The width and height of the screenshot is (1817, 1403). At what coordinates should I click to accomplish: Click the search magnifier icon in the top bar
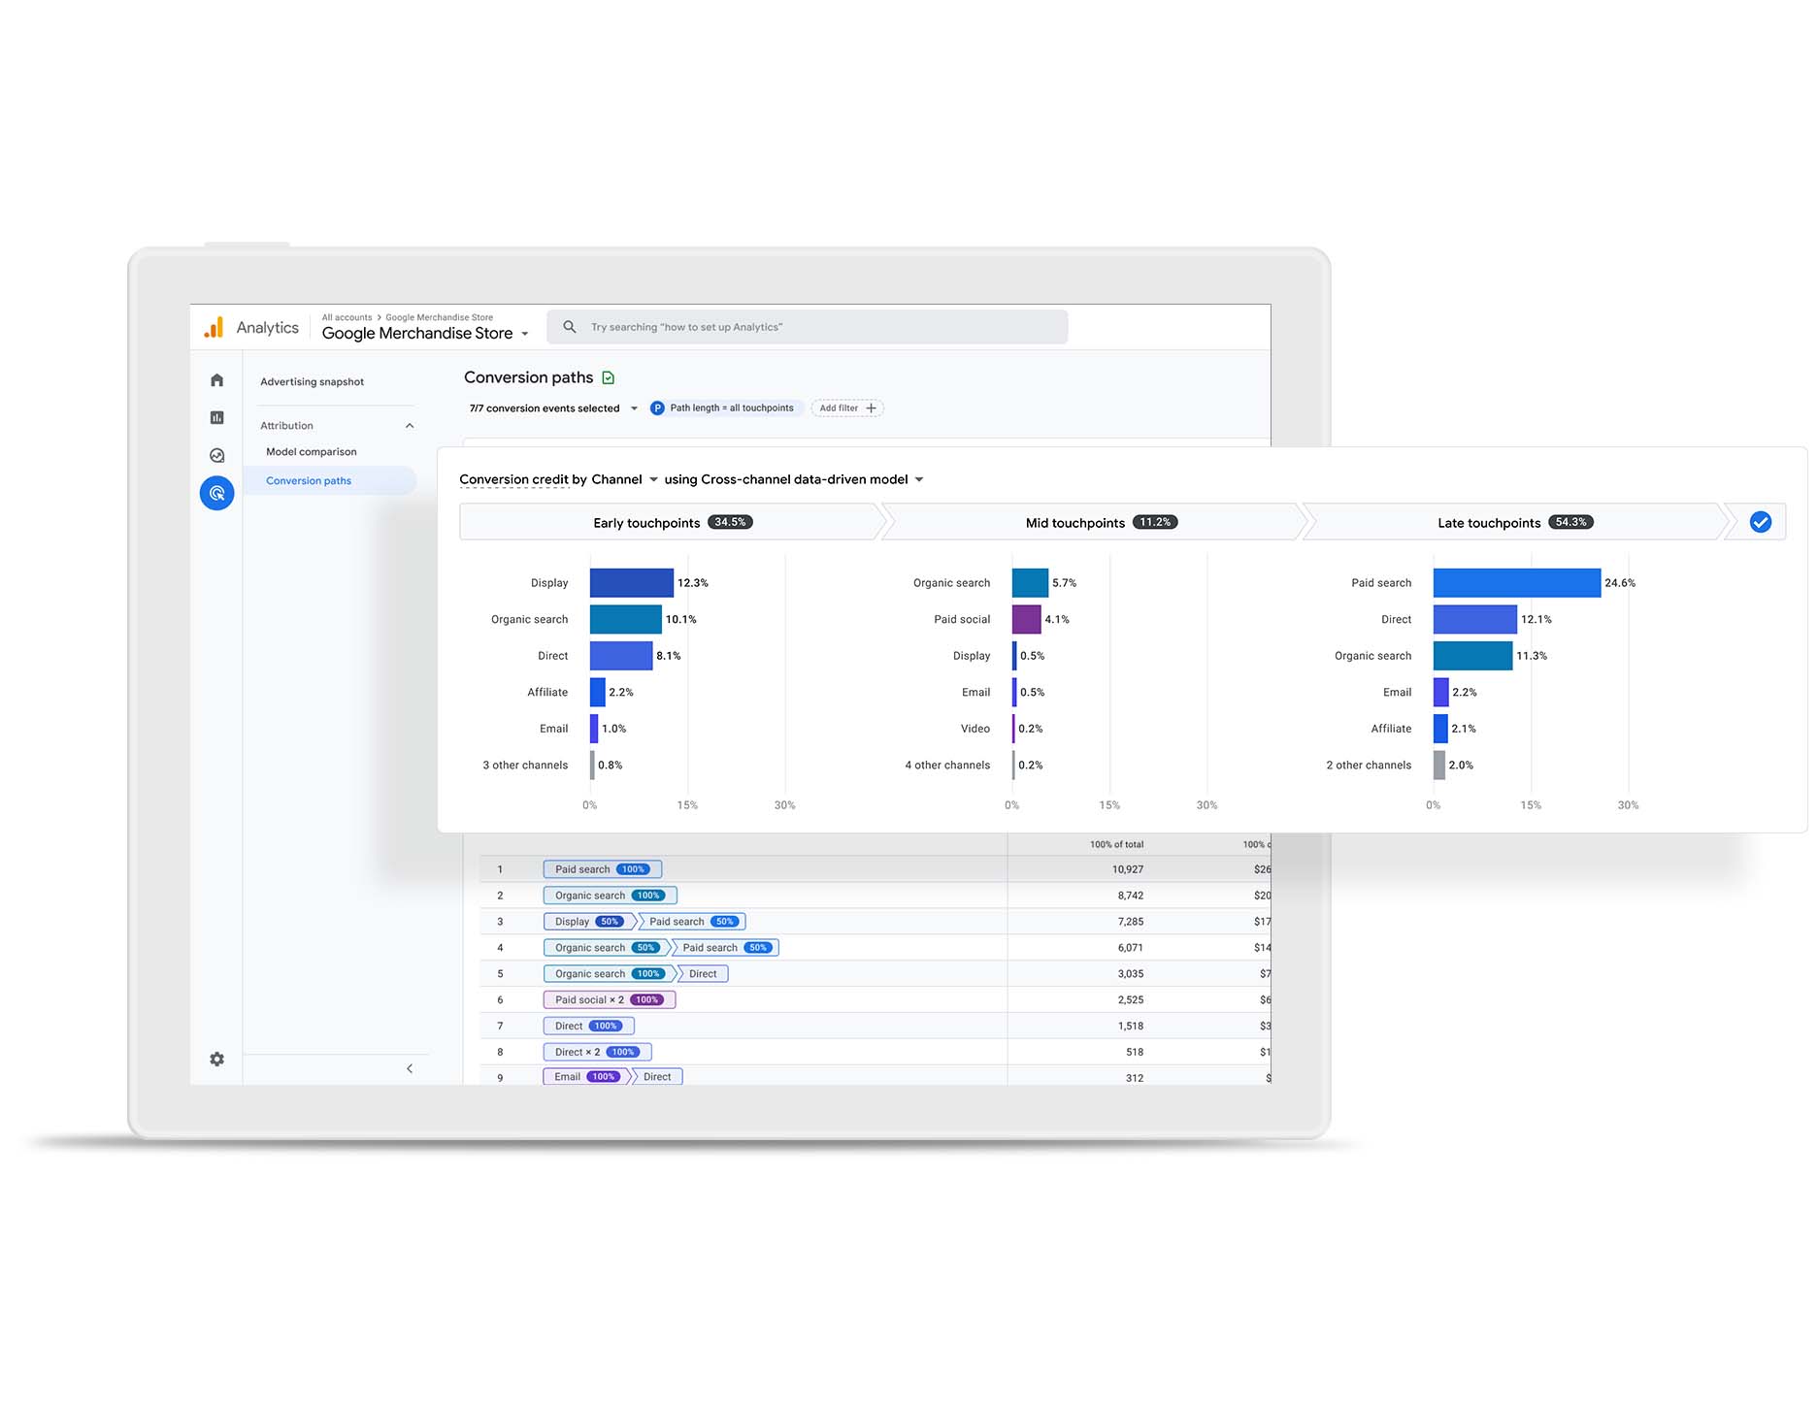point(570,327)
